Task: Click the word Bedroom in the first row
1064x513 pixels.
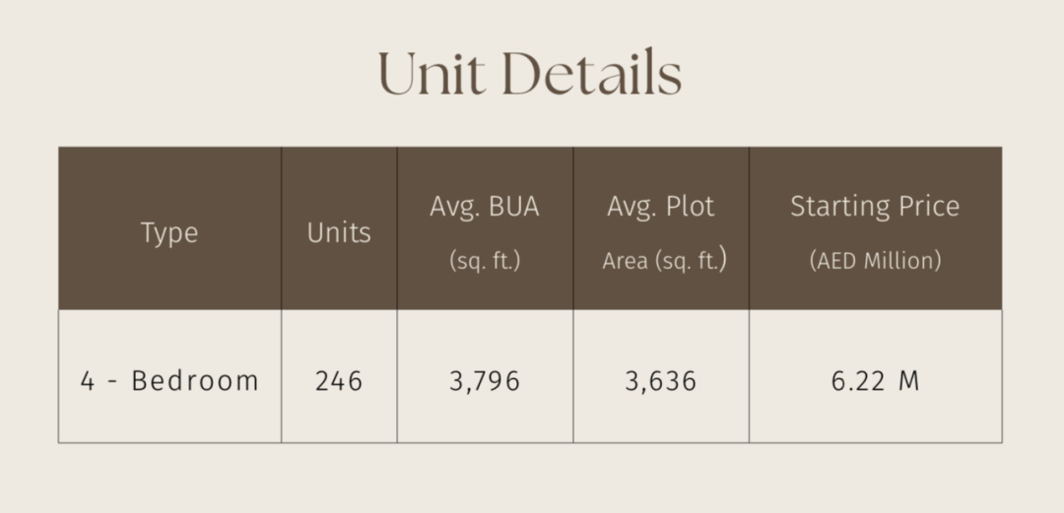Action: click(195, 381)
